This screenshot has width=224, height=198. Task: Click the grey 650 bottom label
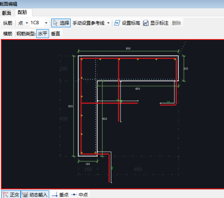[x=138, y=169]
